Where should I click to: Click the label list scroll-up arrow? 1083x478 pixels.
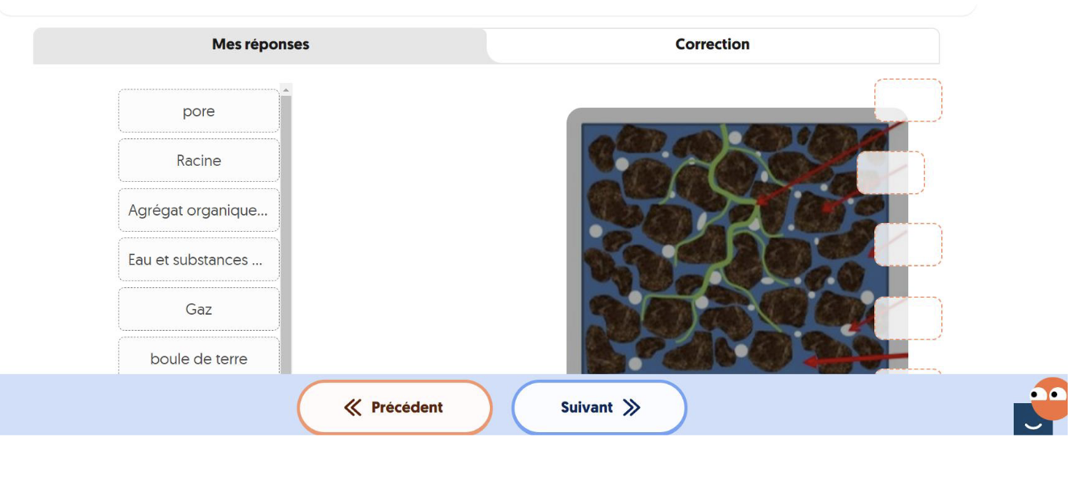click(287, 89)
